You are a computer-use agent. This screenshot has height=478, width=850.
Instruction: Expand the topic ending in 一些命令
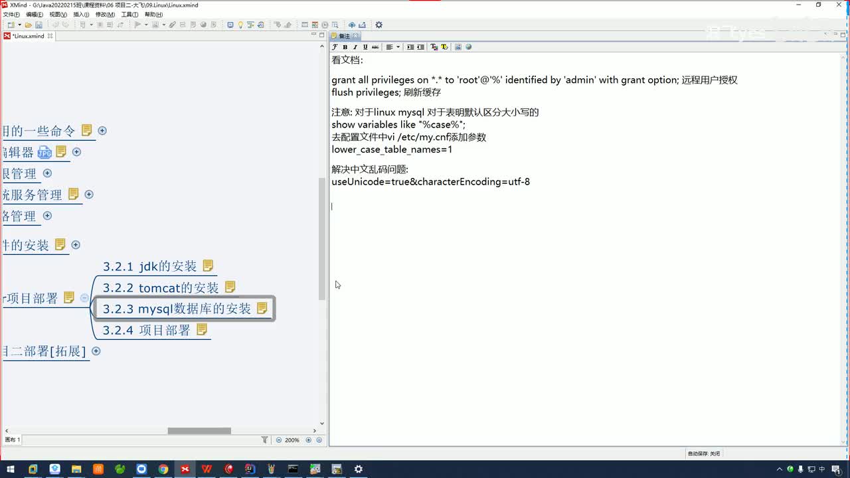pos(102,131)
